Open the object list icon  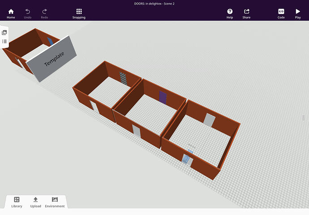tap(4, 41)
